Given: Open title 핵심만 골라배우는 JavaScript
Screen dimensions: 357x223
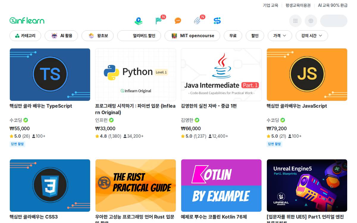Looking at the screenshot, I should click(x=297, y=106).
